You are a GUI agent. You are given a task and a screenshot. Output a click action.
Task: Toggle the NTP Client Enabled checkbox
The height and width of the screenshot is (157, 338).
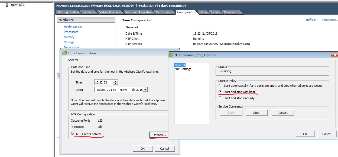pyautogui.click(x=72, y=134)
